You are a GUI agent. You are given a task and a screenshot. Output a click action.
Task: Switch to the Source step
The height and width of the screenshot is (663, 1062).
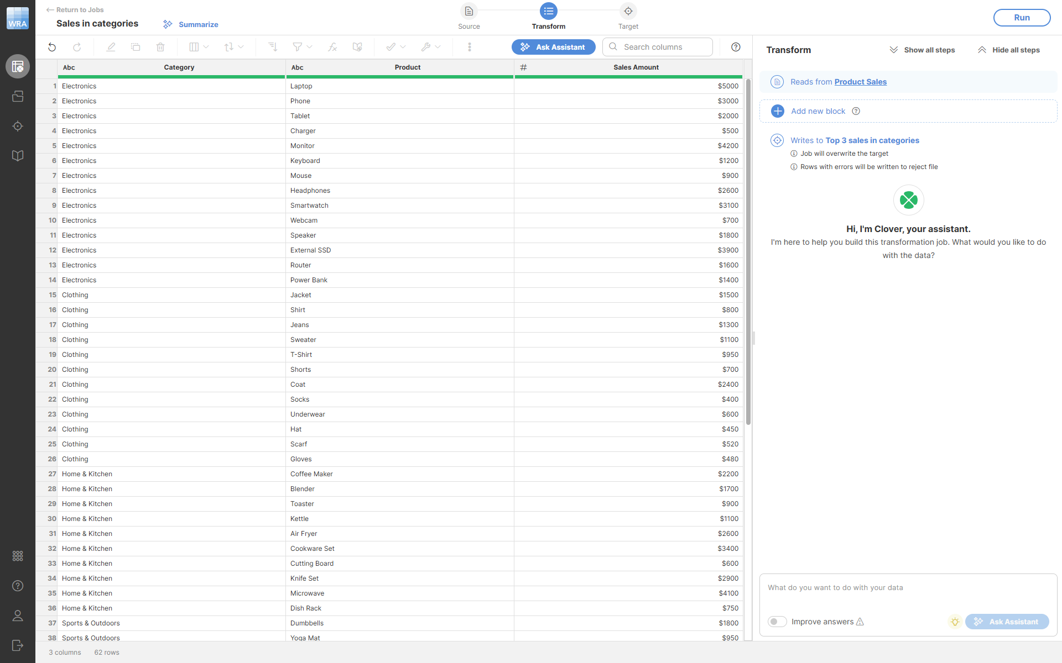468,17
